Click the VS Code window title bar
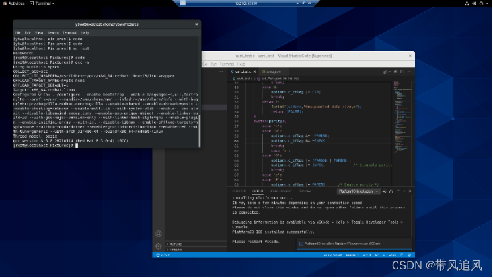 click(x=284, y=56)
